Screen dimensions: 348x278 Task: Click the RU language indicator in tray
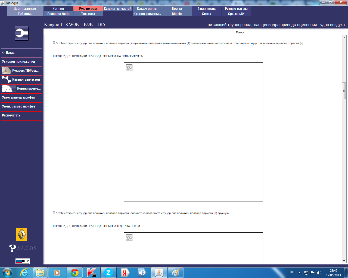coord(292,272)
